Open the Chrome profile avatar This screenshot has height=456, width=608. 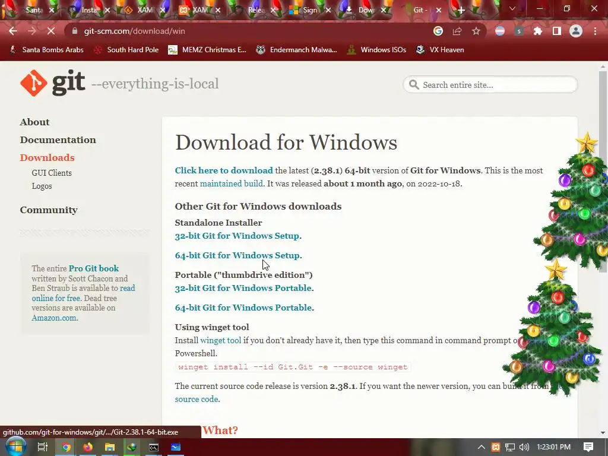pos(576,31)
